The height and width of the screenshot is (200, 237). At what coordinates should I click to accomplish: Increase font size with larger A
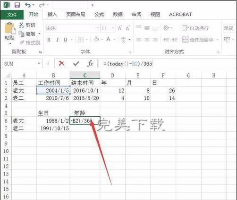(120, 28)
